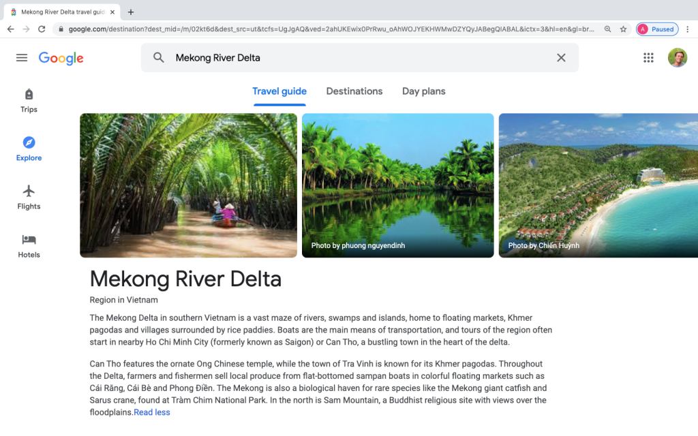Open Flights from the sidebar
This screenshot has width=698, height=436.
coord(29,197)
